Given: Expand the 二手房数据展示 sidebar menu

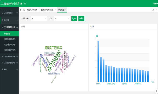Looking at the screenshot, I should click(x=9, y=13).
